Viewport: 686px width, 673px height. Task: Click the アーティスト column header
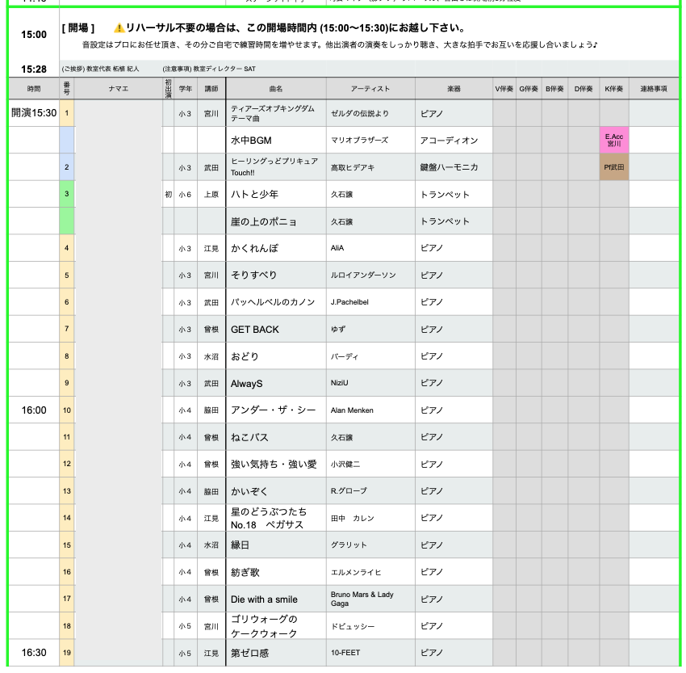(370, 89)
